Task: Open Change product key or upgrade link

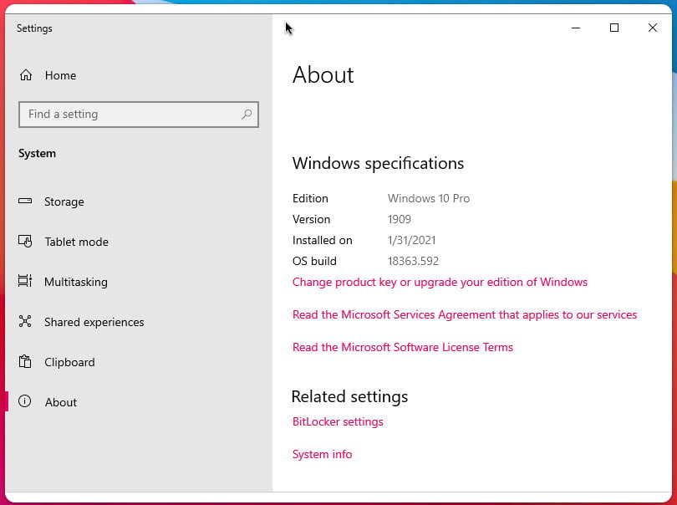Action: [440, 282]
